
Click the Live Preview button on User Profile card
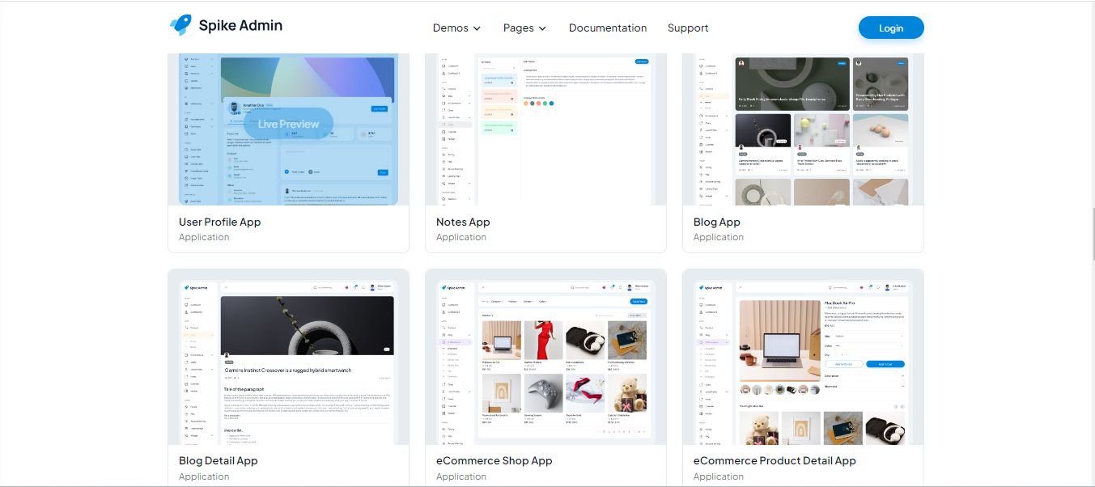click(289, 124)
